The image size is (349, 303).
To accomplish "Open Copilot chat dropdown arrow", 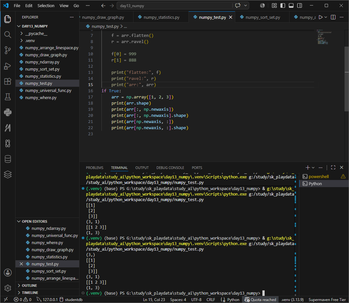I will (x=246, y=6).
